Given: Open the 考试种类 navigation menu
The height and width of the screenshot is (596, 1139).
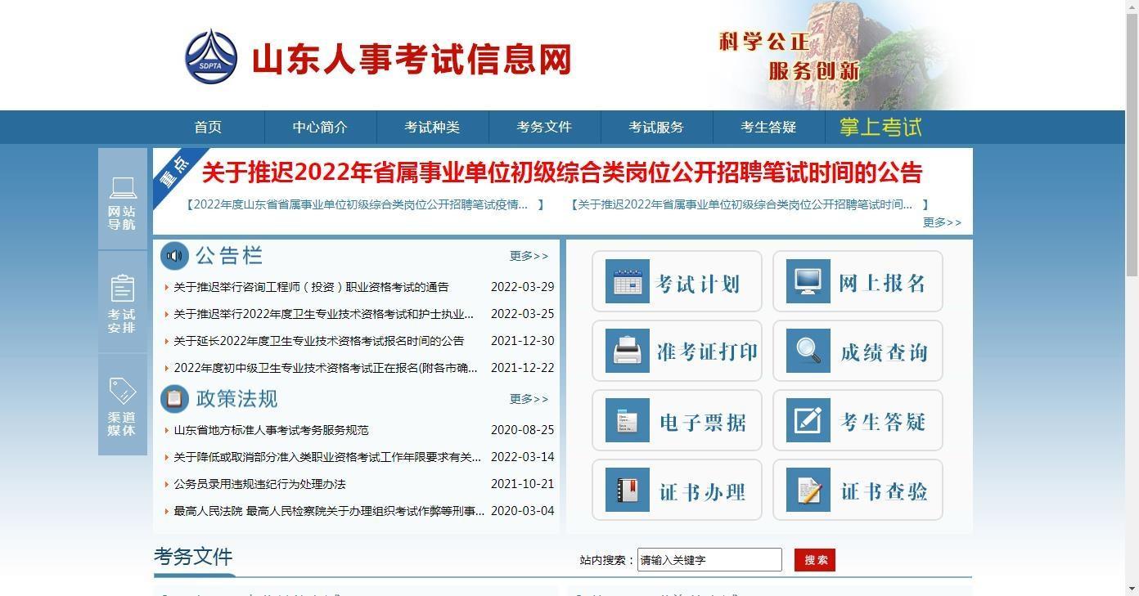Looking at the screenshot, I should click(x=432, y=128).
